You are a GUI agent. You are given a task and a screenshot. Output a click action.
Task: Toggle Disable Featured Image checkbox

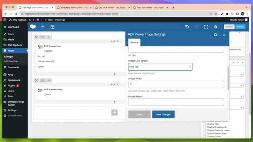pyautogui.click(x=204, y=130)
